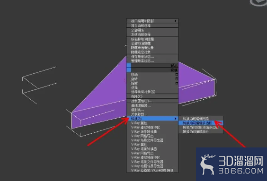Select 全部取消隐藏 menu item
The height and width of the screenshot is (181, 267).
(152, 43)
